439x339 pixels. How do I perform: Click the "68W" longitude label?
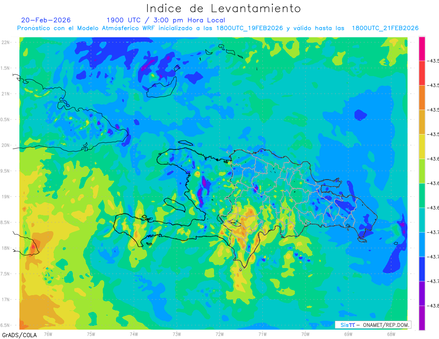(x=391, y=334)
